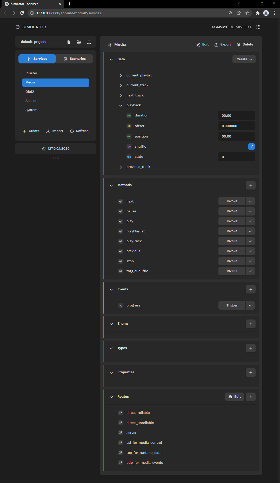Screen dimensions: 280x483
Task: Delete the Media service
Action: [x=245, y=44]
